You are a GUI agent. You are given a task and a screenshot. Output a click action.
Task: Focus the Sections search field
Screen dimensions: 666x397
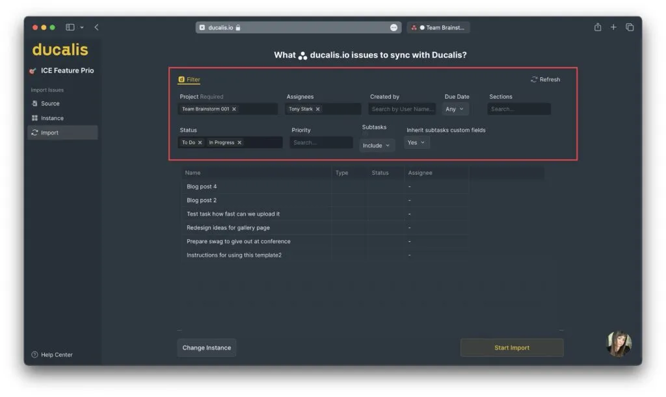coord(518,109)
